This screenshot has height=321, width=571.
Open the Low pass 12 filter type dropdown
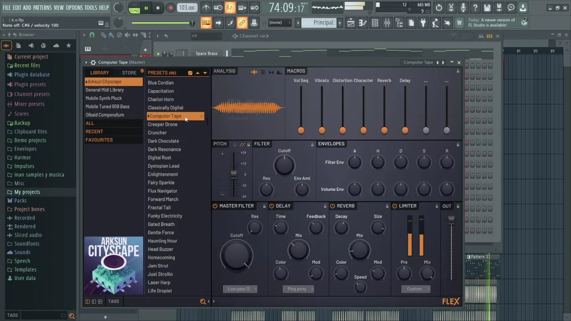(240, 289)
